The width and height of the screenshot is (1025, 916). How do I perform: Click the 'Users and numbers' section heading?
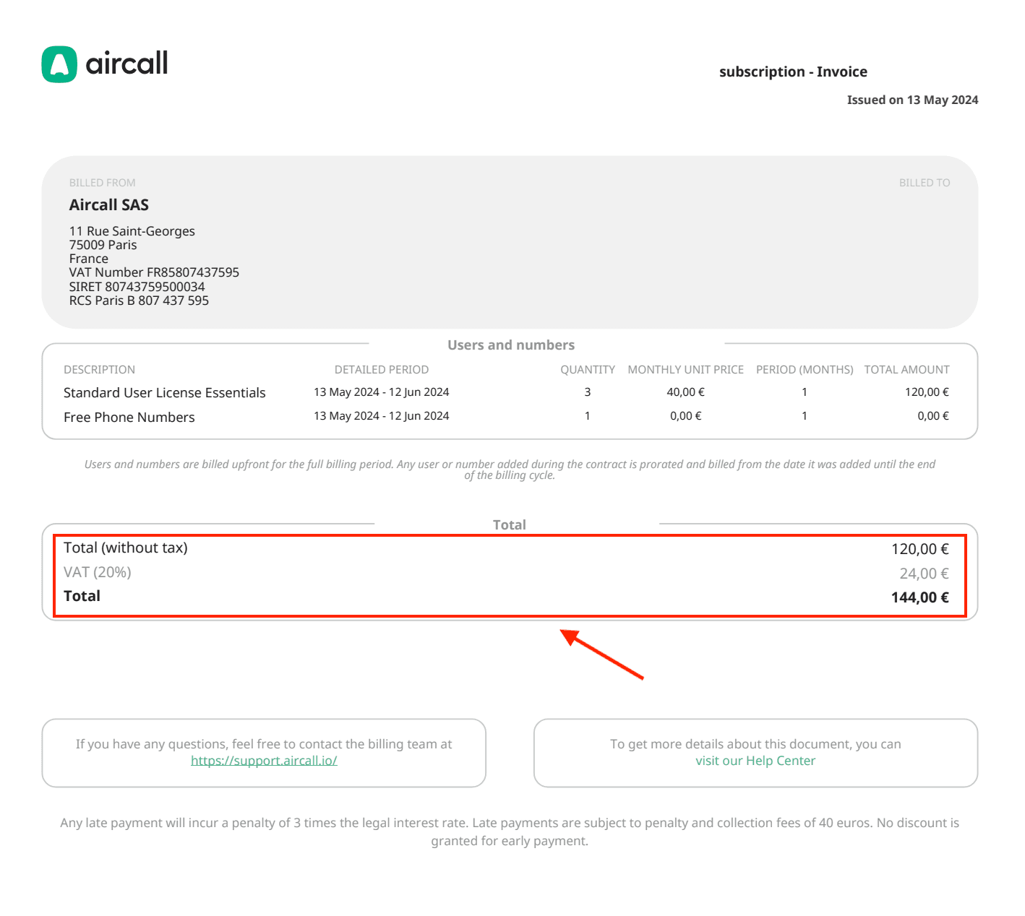coord(511,345)
